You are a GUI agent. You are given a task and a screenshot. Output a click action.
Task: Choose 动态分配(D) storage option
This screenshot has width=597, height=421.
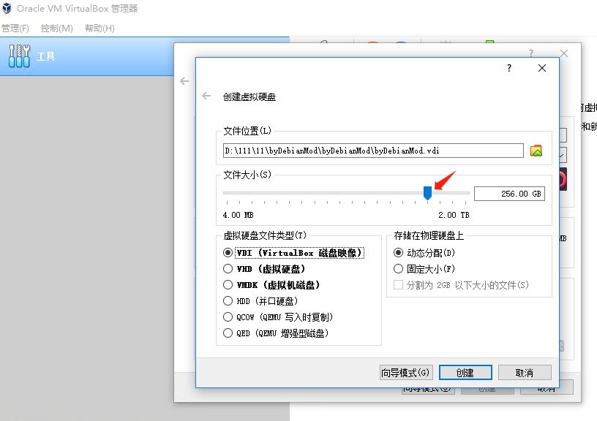tap(398, 252)
